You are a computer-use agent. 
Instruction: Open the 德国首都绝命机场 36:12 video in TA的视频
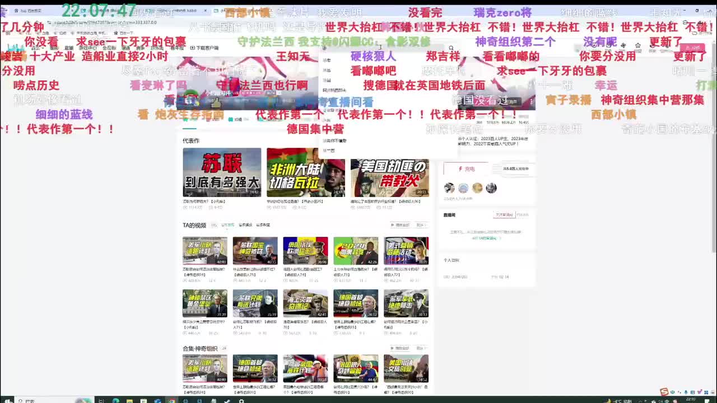[356, 303]
